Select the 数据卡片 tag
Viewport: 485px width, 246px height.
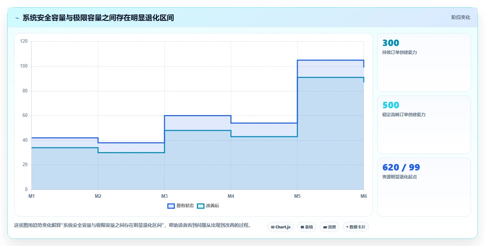point(356,227)
